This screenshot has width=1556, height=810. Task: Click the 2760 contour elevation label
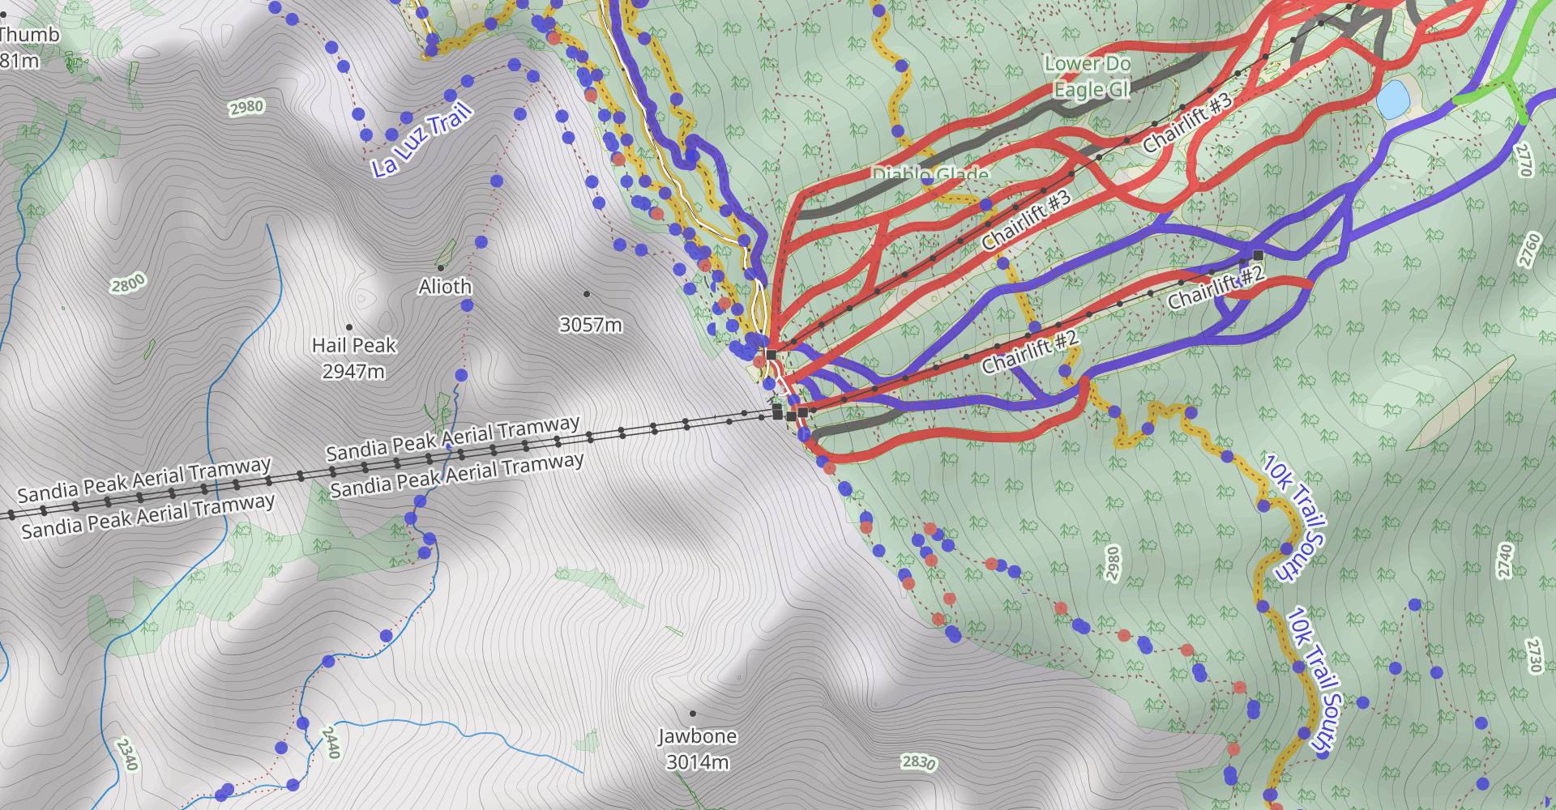[x=1530, y=249]
